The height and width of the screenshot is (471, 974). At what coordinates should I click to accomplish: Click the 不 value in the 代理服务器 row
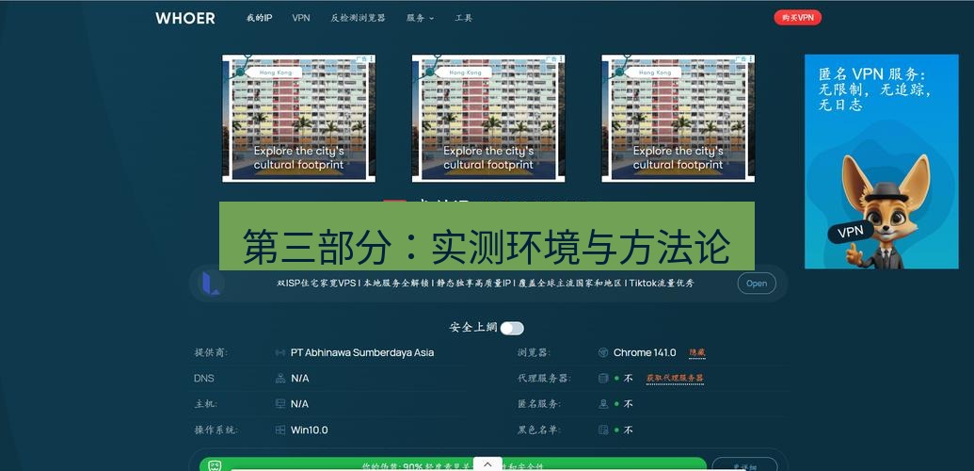[x=628, y=379]
